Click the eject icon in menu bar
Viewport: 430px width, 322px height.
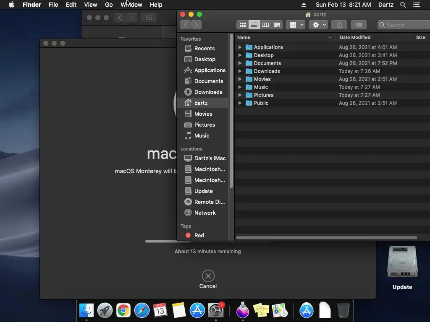304,5
